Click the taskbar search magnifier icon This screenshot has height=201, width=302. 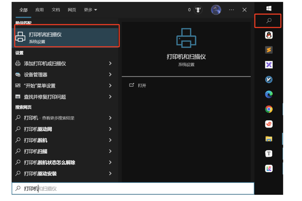269,20
